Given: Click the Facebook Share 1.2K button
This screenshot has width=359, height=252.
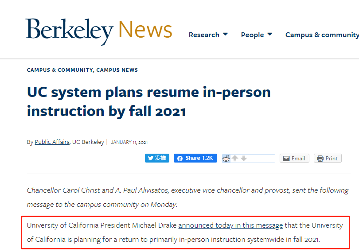Looking at the screenshot, I should click(x=195, y=158).
